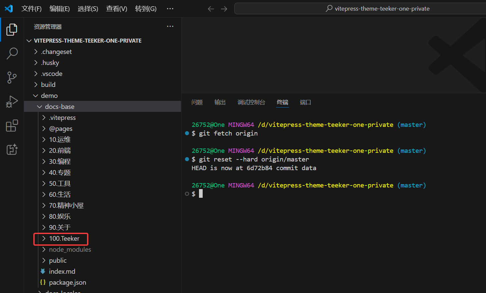Expand the .changeset folder

tap(103, 52)
